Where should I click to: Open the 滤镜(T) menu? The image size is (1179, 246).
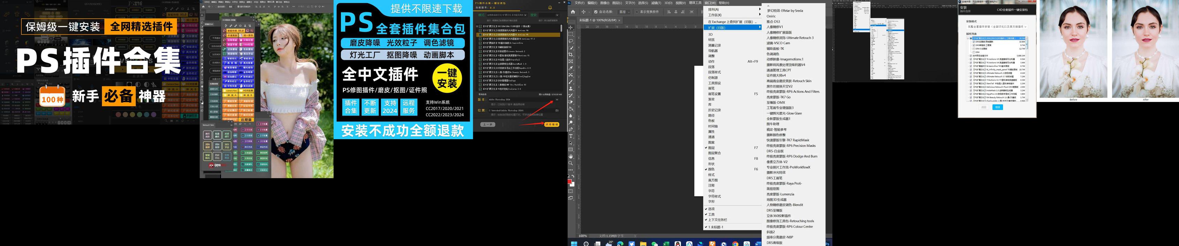(656, 3)
